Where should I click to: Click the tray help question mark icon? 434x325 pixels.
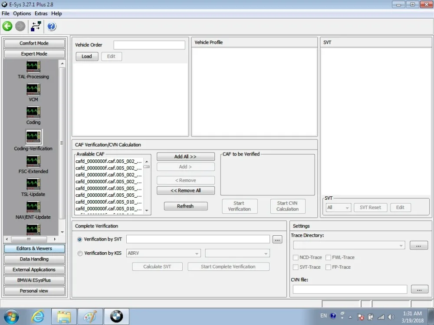[x=333, y=315]
